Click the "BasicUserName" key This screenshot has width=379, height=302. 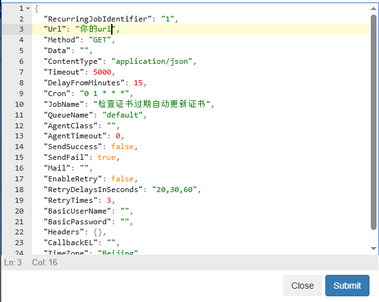[x=77, y=211]
